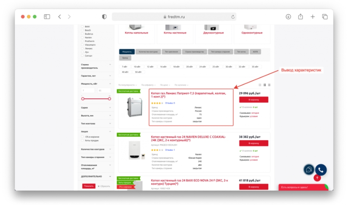Image resolution: width=347 pixels, height=205 pixels.
Task: Open the Safari share icon
Action: pyautogui.click(x=300, y=16)
